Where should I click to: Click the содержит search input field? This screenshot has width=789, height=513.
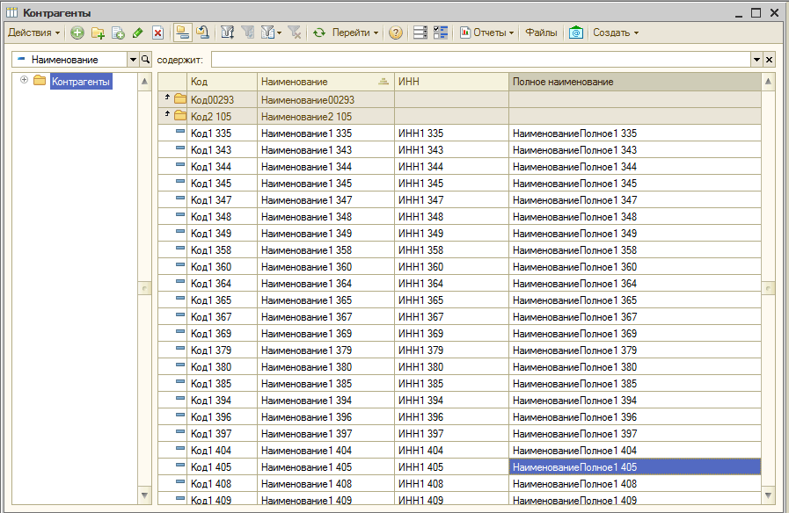tap(479, 60)
